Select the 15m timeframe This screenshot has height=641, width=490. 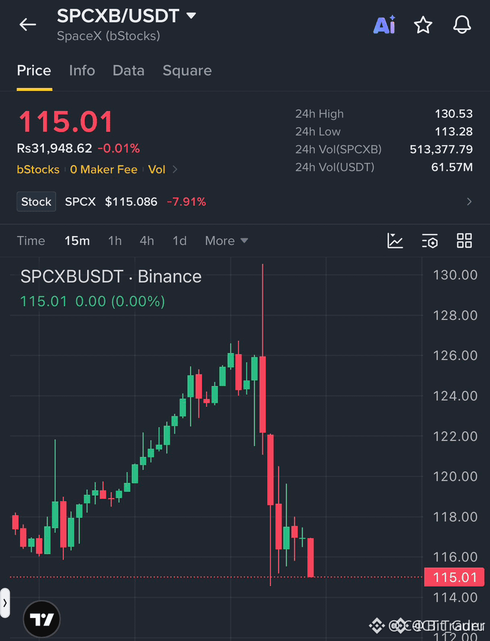(x=77, y=241)
